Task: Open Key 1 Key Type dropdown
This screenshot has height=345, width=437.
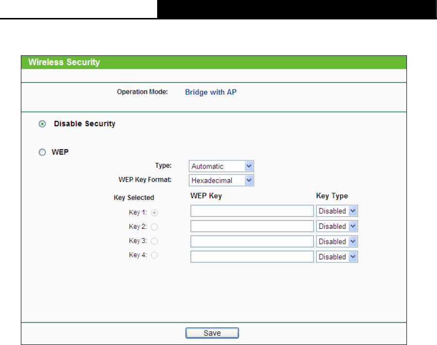Action: coord(337,211)
